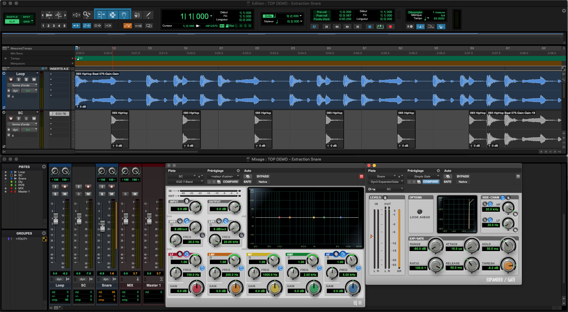Select the Selector tool

click(x=112, y=14)
